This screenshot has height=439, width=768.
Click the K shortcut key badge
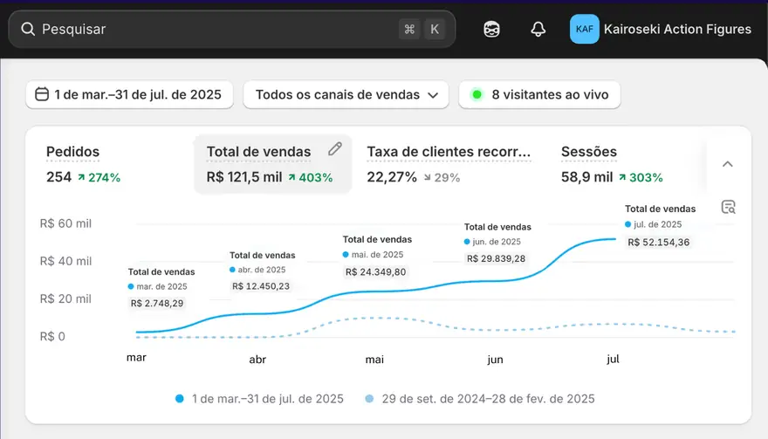(435, 30)
